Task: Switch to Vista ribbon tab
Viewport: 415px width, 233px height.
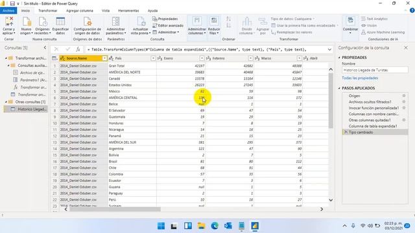Action: tap(106, 10)
